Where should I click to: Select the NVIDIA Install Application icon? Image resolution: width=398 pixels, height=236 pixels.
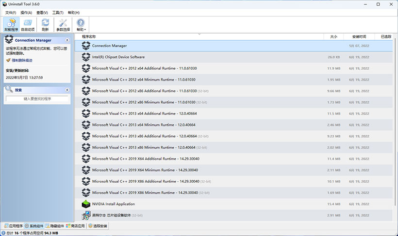click(x=86, y=204)
